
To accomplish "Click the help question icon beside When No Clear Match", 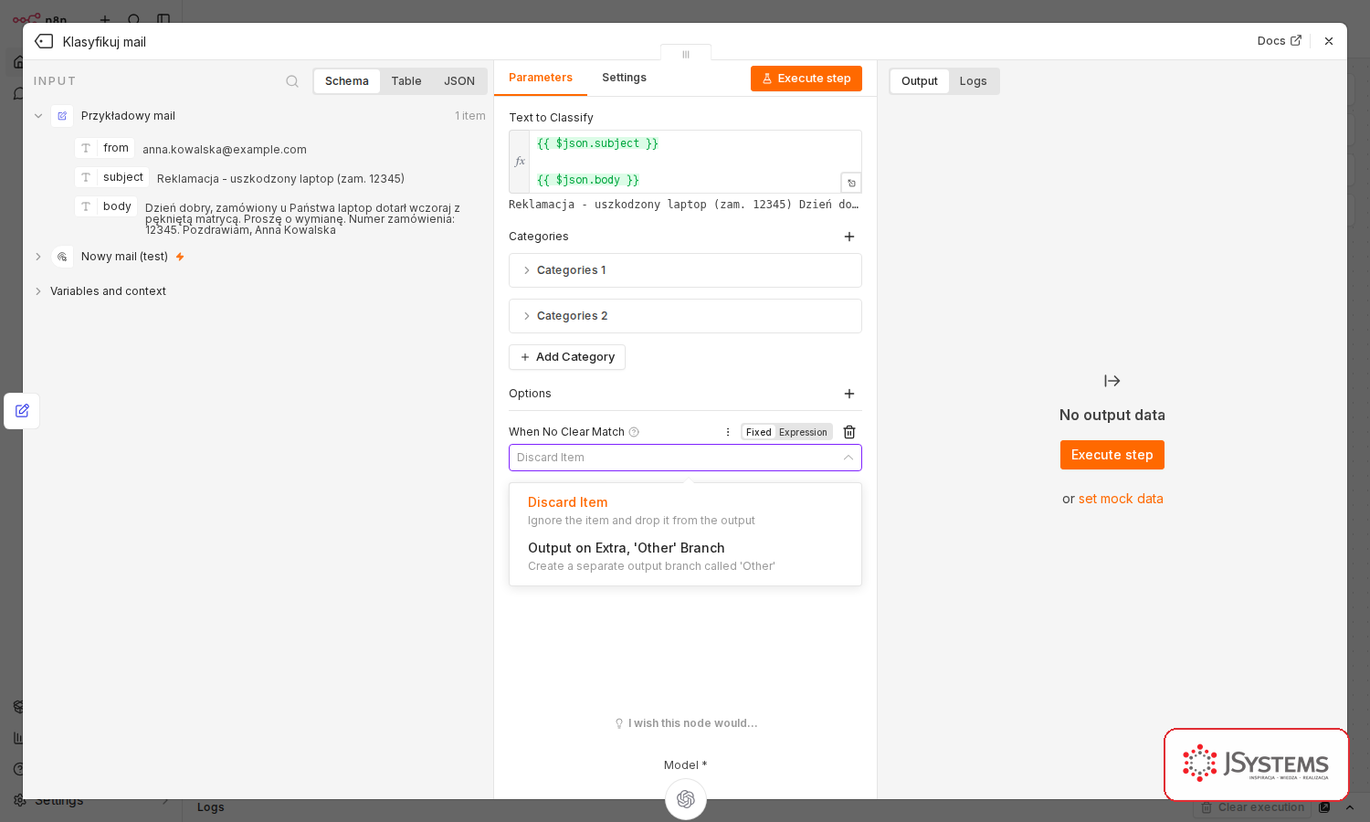I will point(634,432).
